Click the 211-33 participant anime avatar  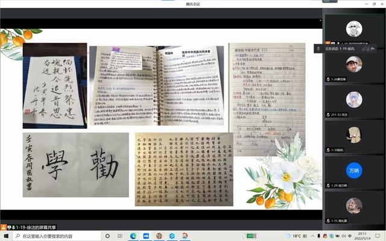[354, 99]
